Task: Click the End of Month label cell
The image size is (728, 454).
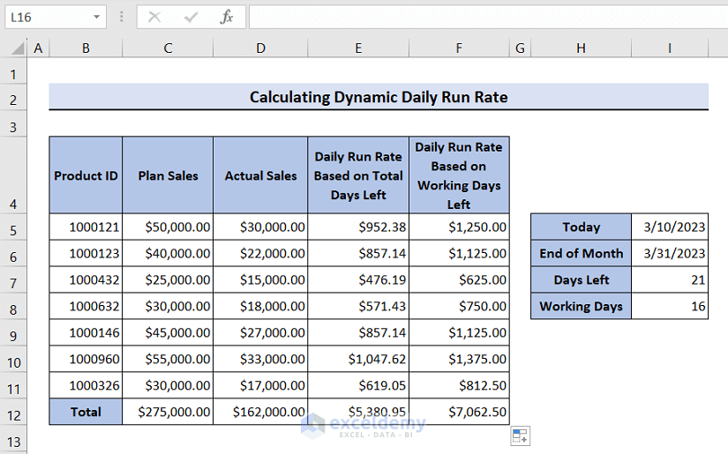Action: click(581, 253)
